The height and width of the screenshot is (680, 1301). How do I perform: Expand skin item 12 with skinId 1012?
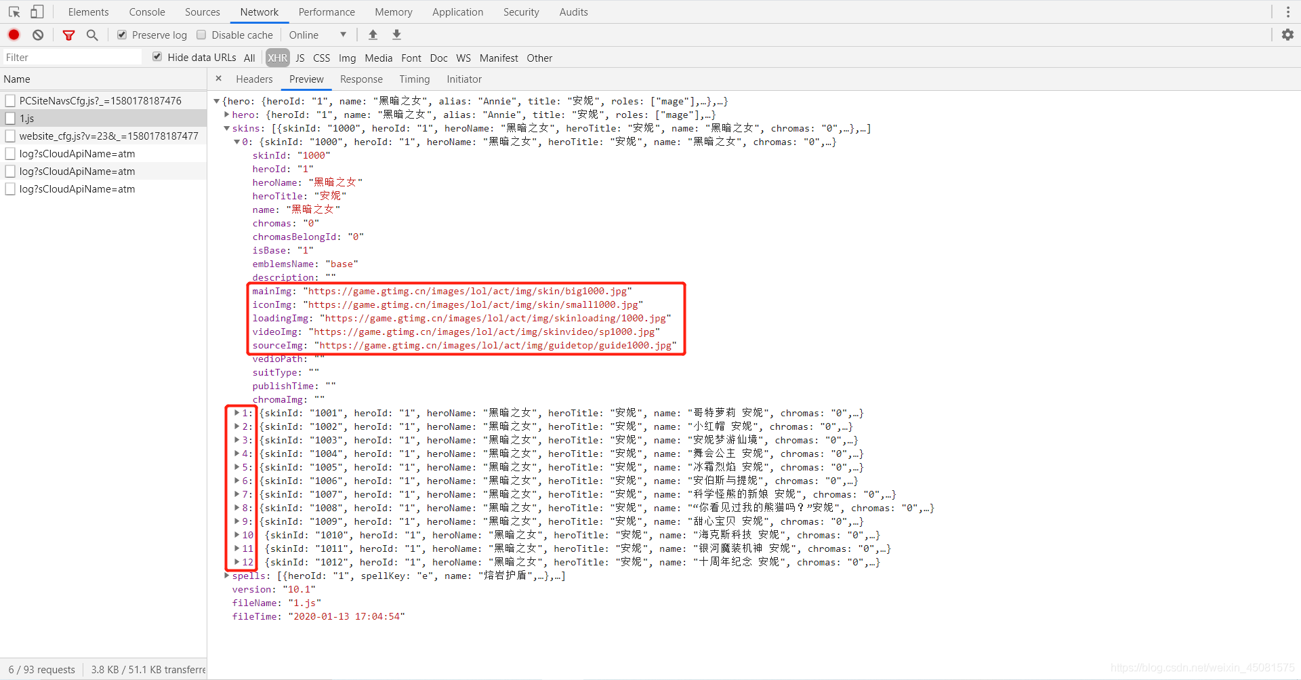pos(237,562)
